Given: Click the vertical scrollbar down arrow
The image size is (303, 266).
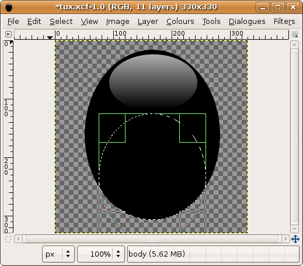Looking at the screenshot, I should coord(294,229).
